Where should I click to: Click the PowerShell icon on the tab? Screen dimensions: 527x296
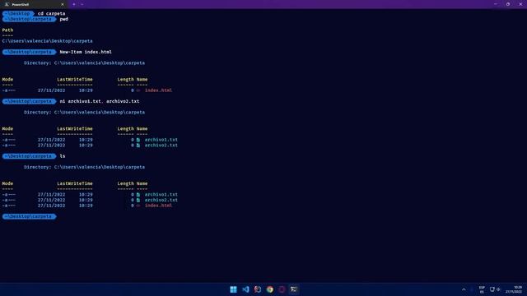pyautogui.click(x=7, y=4)
